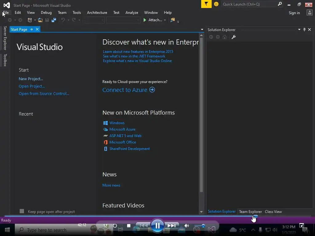Toggle shuffle in the media player
Screen dimensions: 315x236
point(105,226)
